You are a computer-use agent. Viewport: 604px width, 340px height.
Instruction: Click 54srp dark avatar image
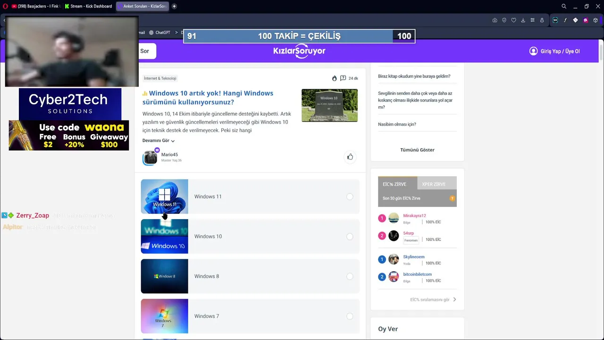394,236
